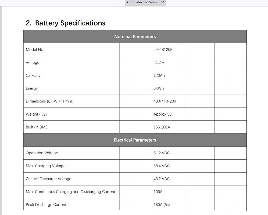Click 'Max. Continuous Charging and Discharging Current' label
The image size is (268, 215).
click(x=70, y=192)
